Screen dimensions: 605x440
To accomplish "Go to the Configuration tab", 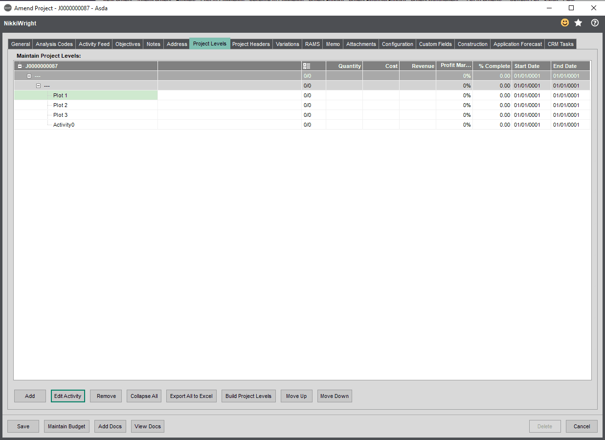I will coord(398,44).
